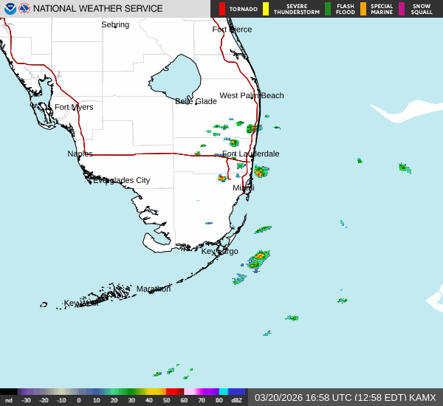Click the red Tornado warning legend box
The height and width of the screenshot is (406, 443).
[222, 9]
